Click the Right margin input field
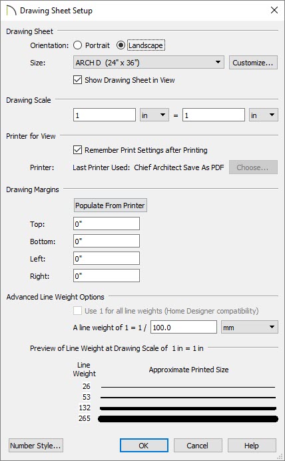 pyautogui.click(x=107, y=276)
